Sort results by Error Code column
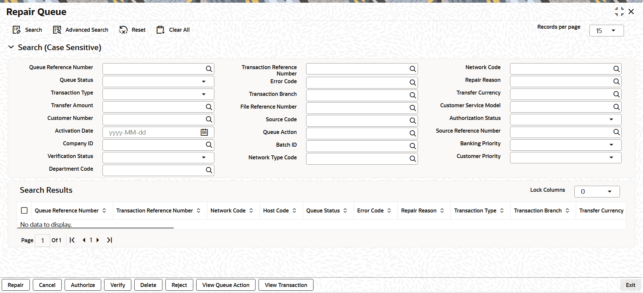This screenshot has width=643, height=293. (x=389, y=211)
